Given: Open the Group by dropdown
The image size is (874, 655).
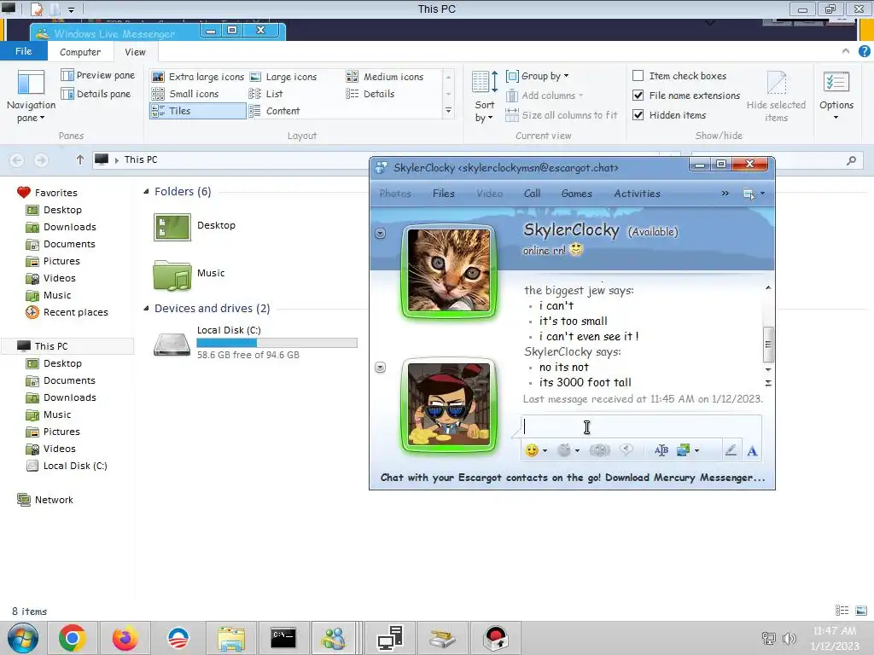Looking at the screenshot, I should click(537, 75).
